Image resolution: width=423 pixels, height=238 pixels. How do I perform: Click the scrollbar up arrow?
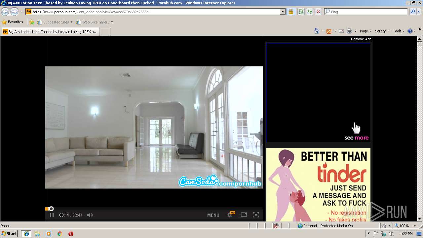420,39
